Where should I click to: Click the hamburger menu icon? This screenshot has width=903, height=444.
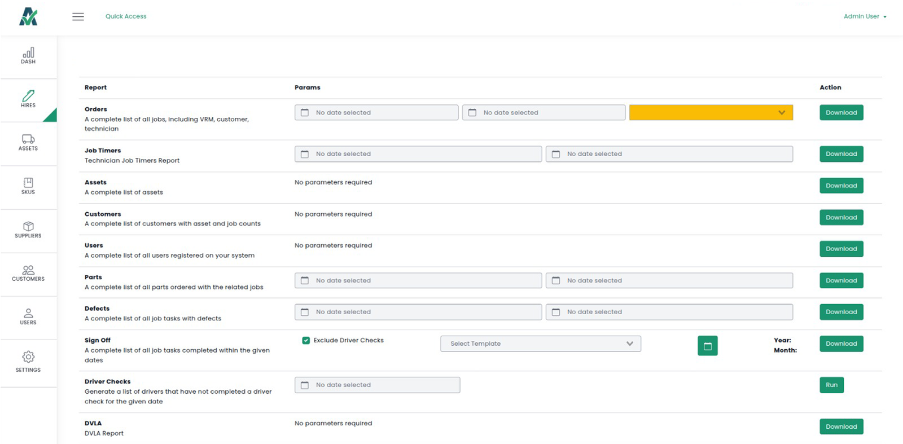click(x=78, y=17)
